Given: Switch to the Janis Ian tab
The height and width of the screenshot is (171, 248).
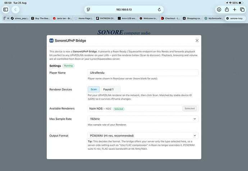Looking at the screenshot, I should click(x=62, y=18).
